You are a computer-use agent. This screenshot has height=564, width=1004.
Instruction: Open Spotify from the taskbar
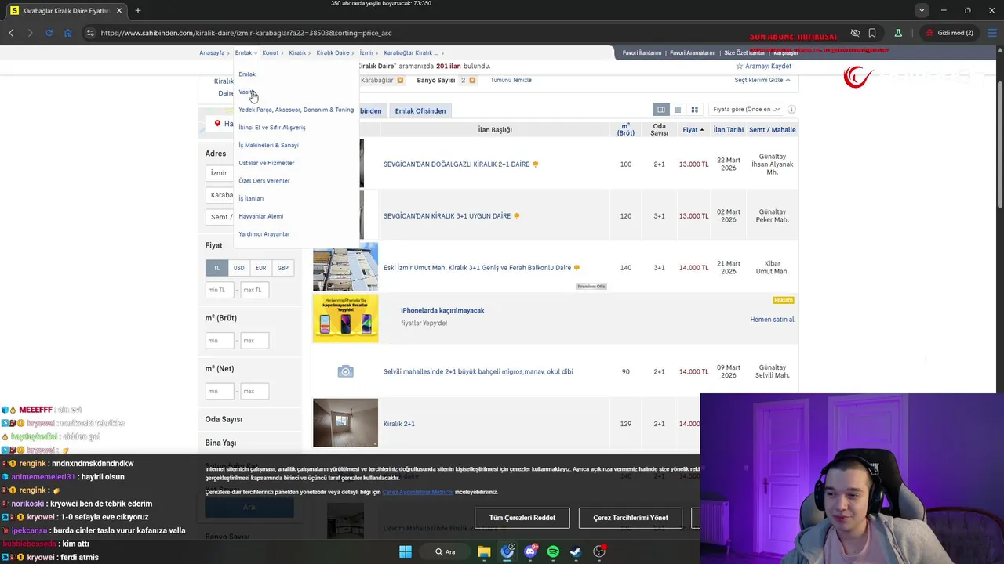point(553,551)
